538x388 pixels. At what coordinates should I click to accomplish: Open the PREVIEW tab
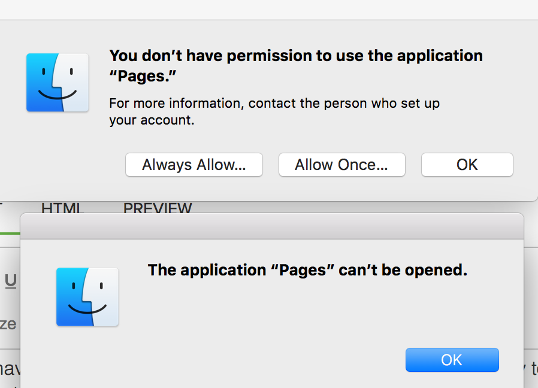click(158, 208)
